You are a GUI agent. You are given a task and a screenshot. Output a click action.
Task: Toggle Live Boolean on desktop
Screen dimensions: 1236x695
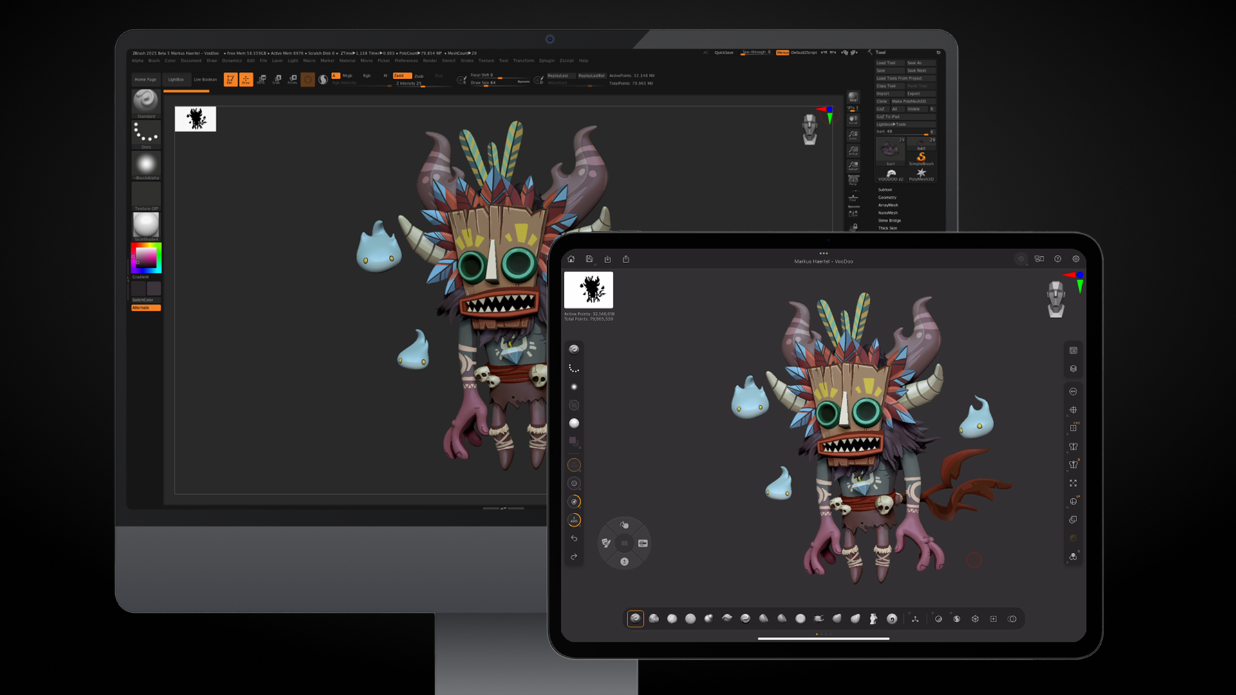[205, 80]
